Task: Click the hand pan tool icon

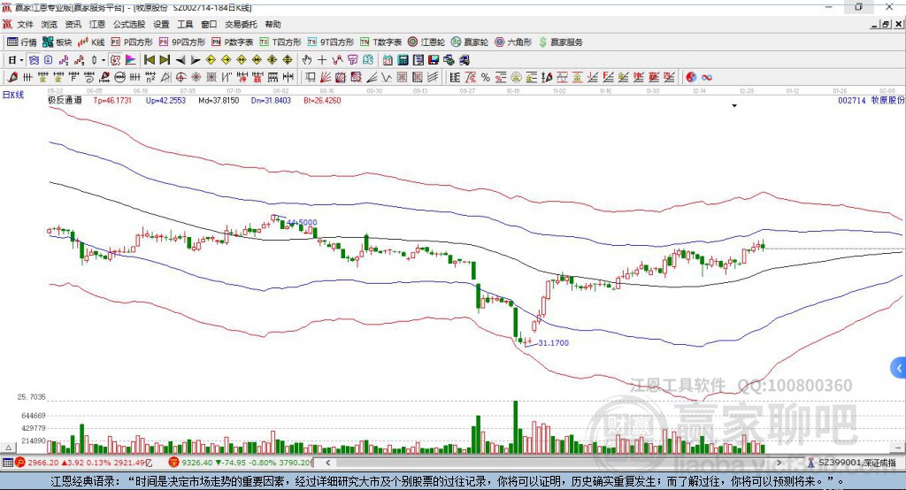Action: pos(307,60)
